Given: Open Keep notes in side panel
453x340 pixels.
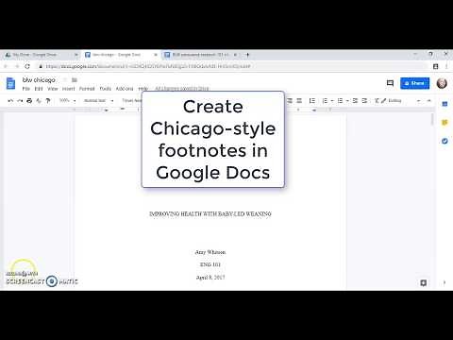Looking at the screenshot, I should click(445, 123).
